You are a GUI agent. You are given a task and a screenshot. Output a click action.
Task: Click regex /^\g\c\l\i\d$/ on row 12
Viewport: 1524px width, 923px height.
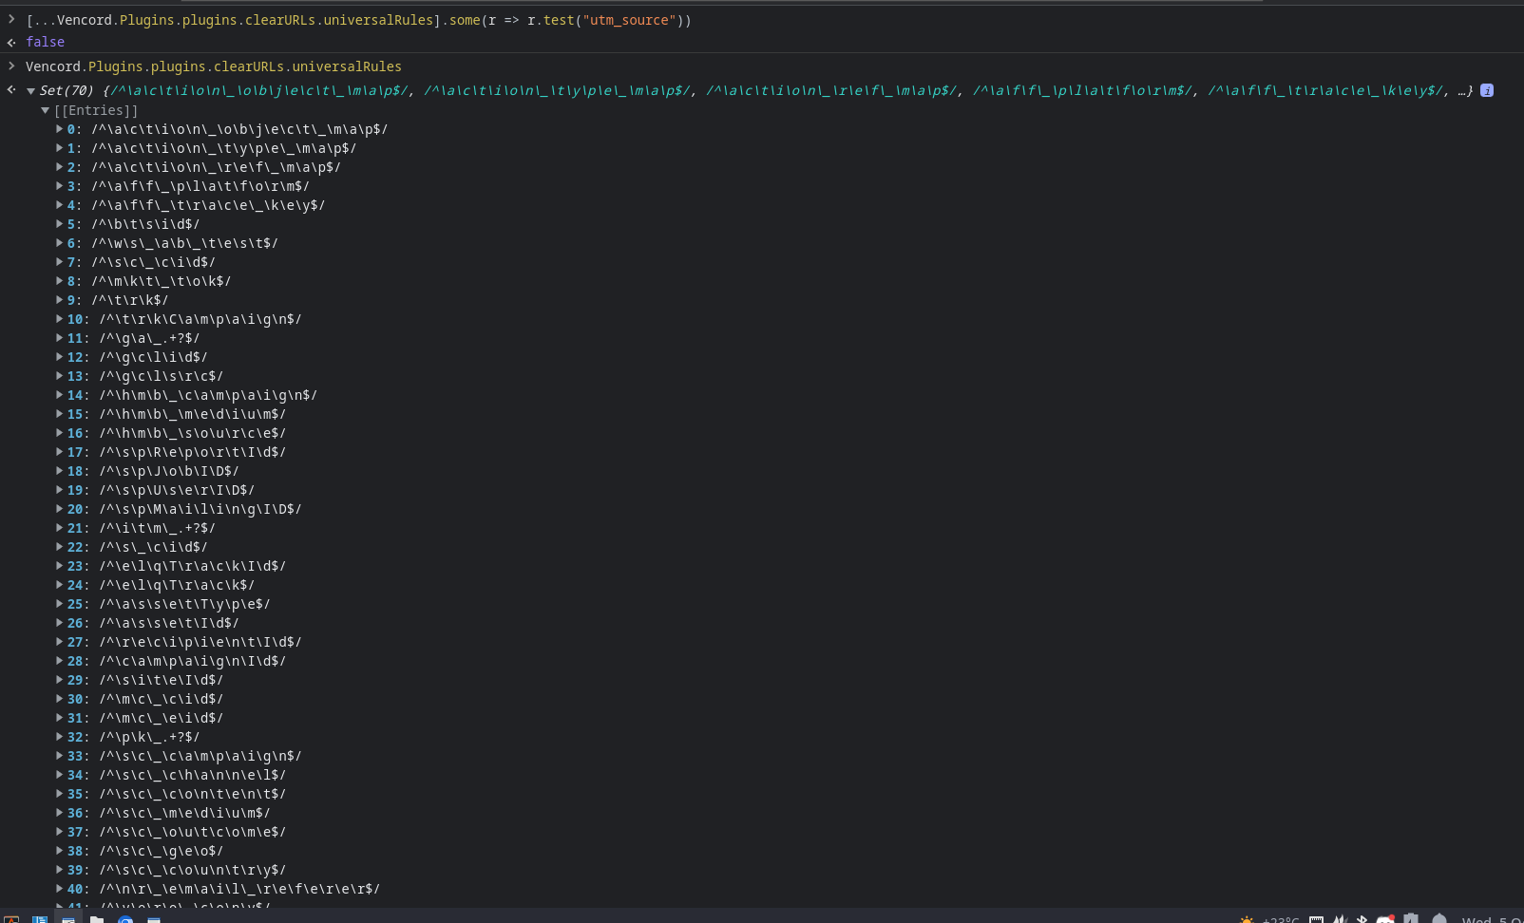(x=154, y=357)
